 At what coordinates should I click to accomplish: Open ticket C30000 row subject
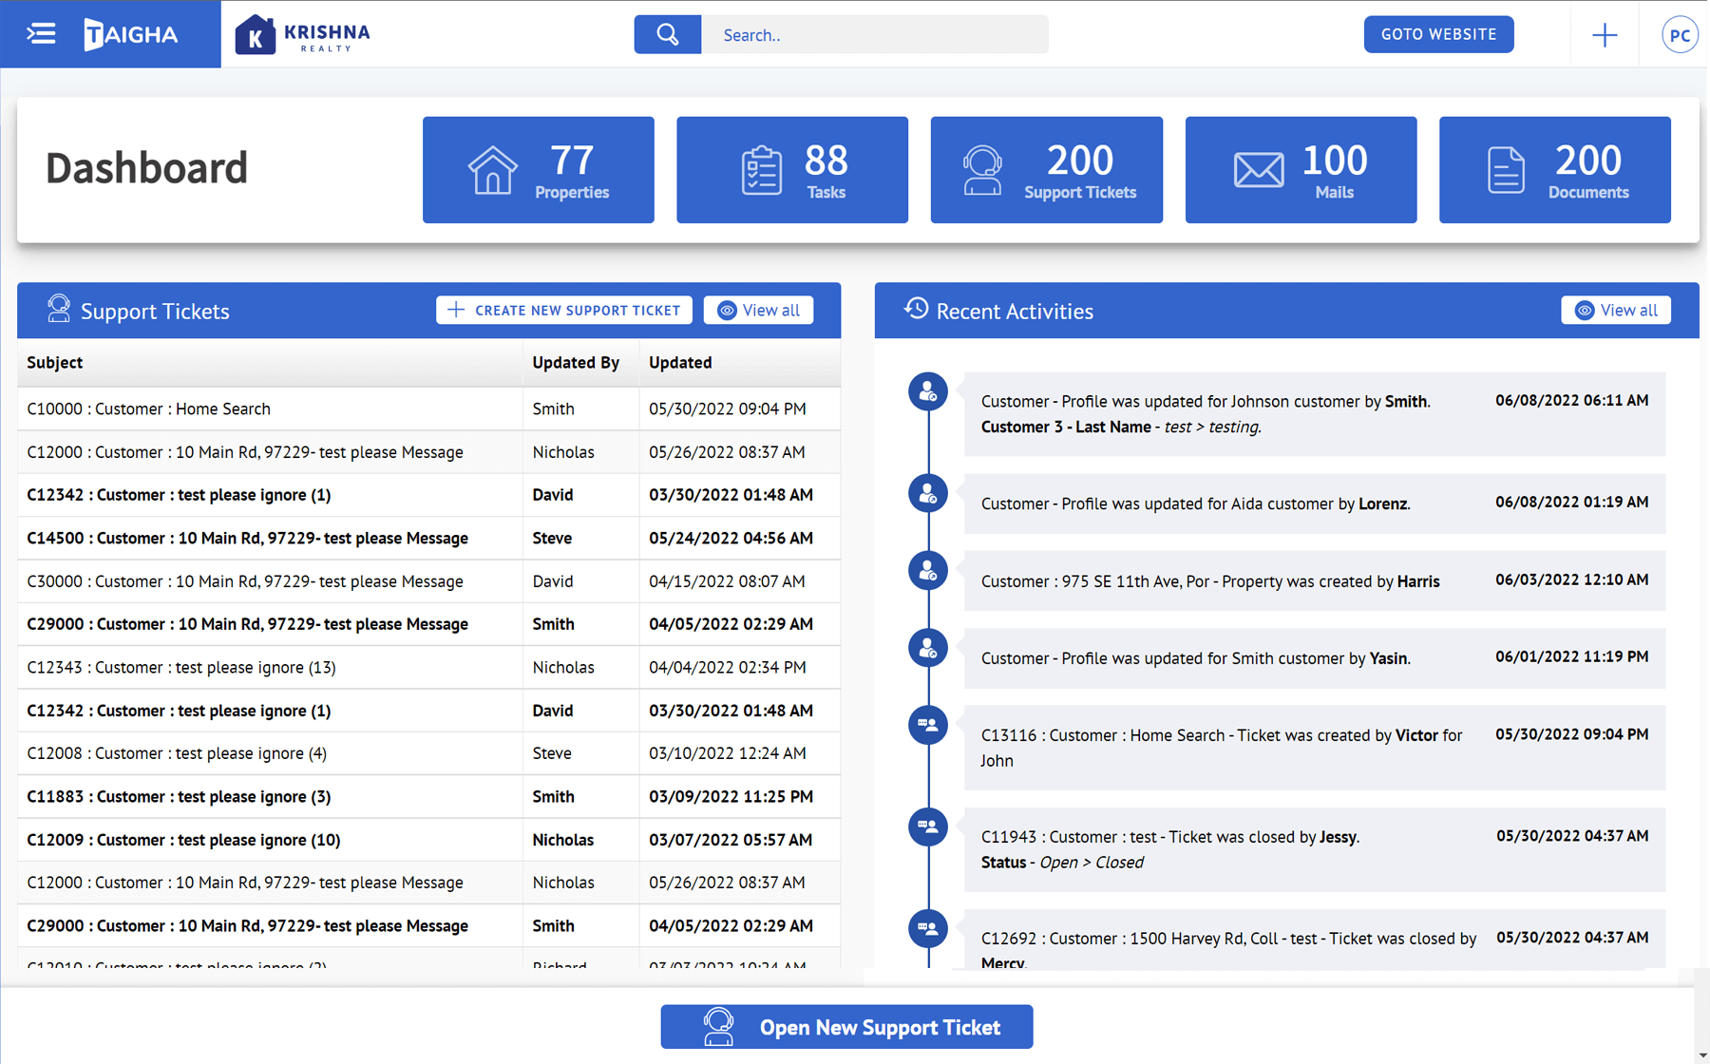click(245, 581)
